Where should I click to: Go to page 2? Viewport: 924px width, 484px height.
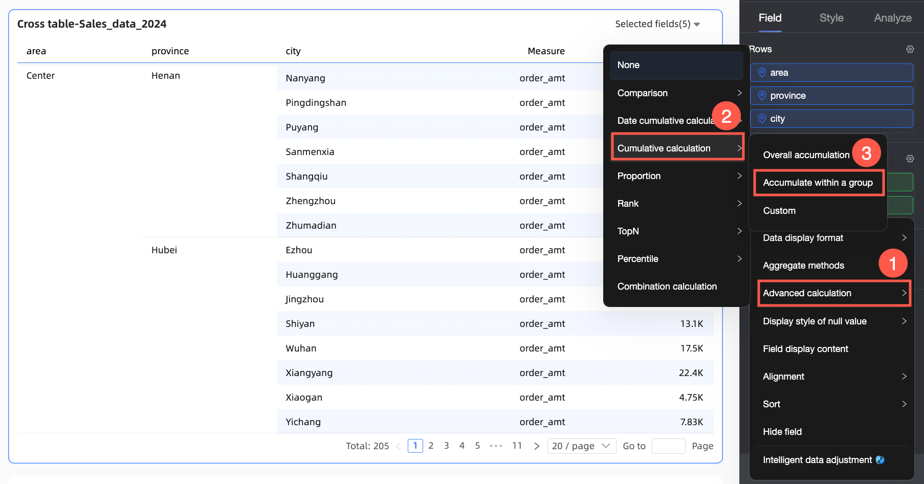click(431, 446)
